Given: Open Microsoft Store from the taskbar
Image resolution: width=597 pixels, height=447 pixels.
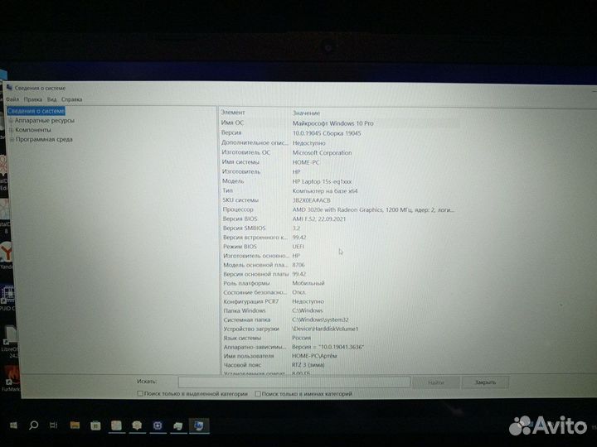Looking at the screenshot, I should pos(95,425).
